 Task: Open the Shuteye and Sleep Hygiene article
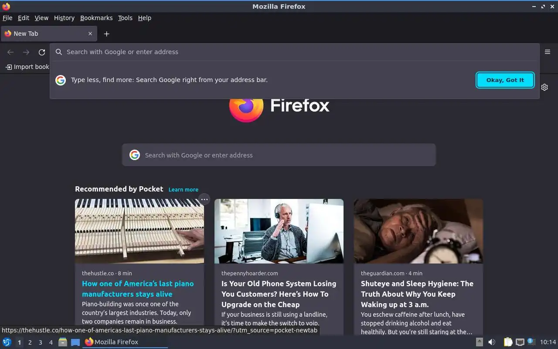417,294
